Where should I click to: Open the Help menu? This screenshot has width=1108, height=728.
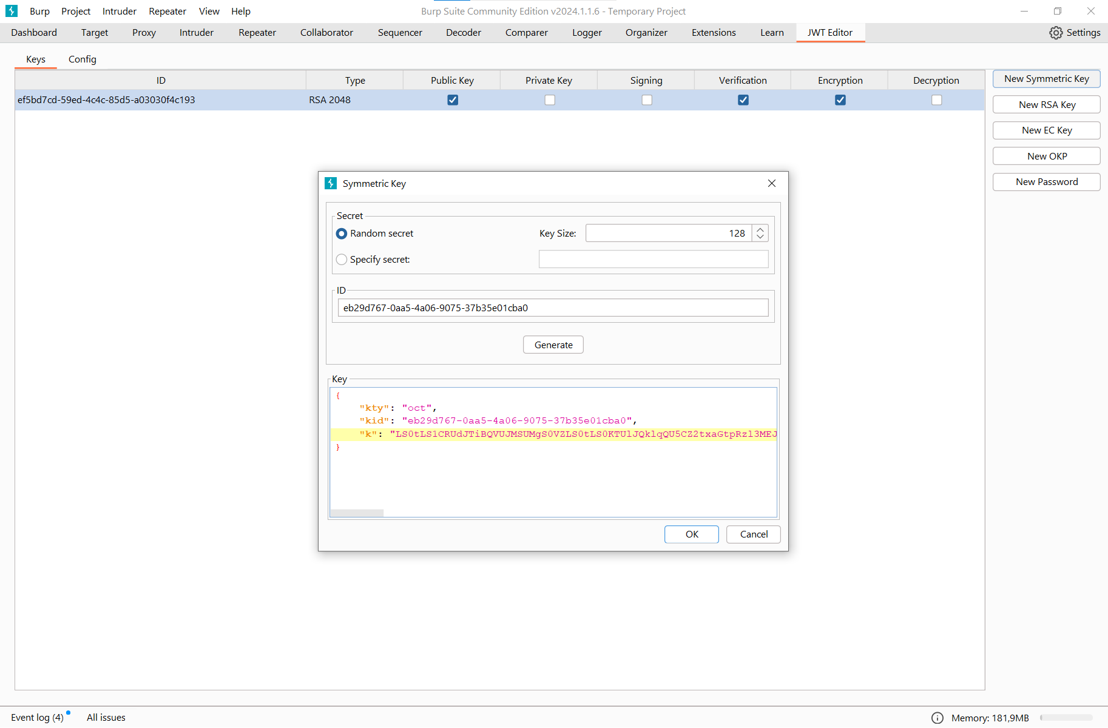point(241,12)
